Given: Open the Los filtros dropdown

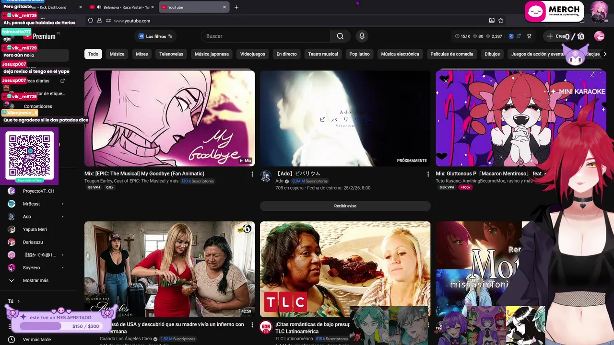Looking at the screenshot, I should tap(155, 36).
